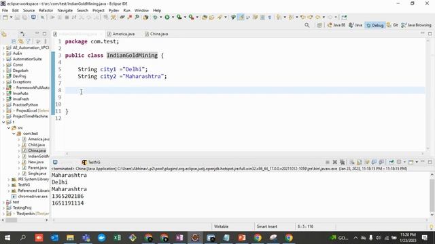Open the Coverage launch dropdown arrow
This screenshot has height=244, width=435.
(x=185, y=17)
